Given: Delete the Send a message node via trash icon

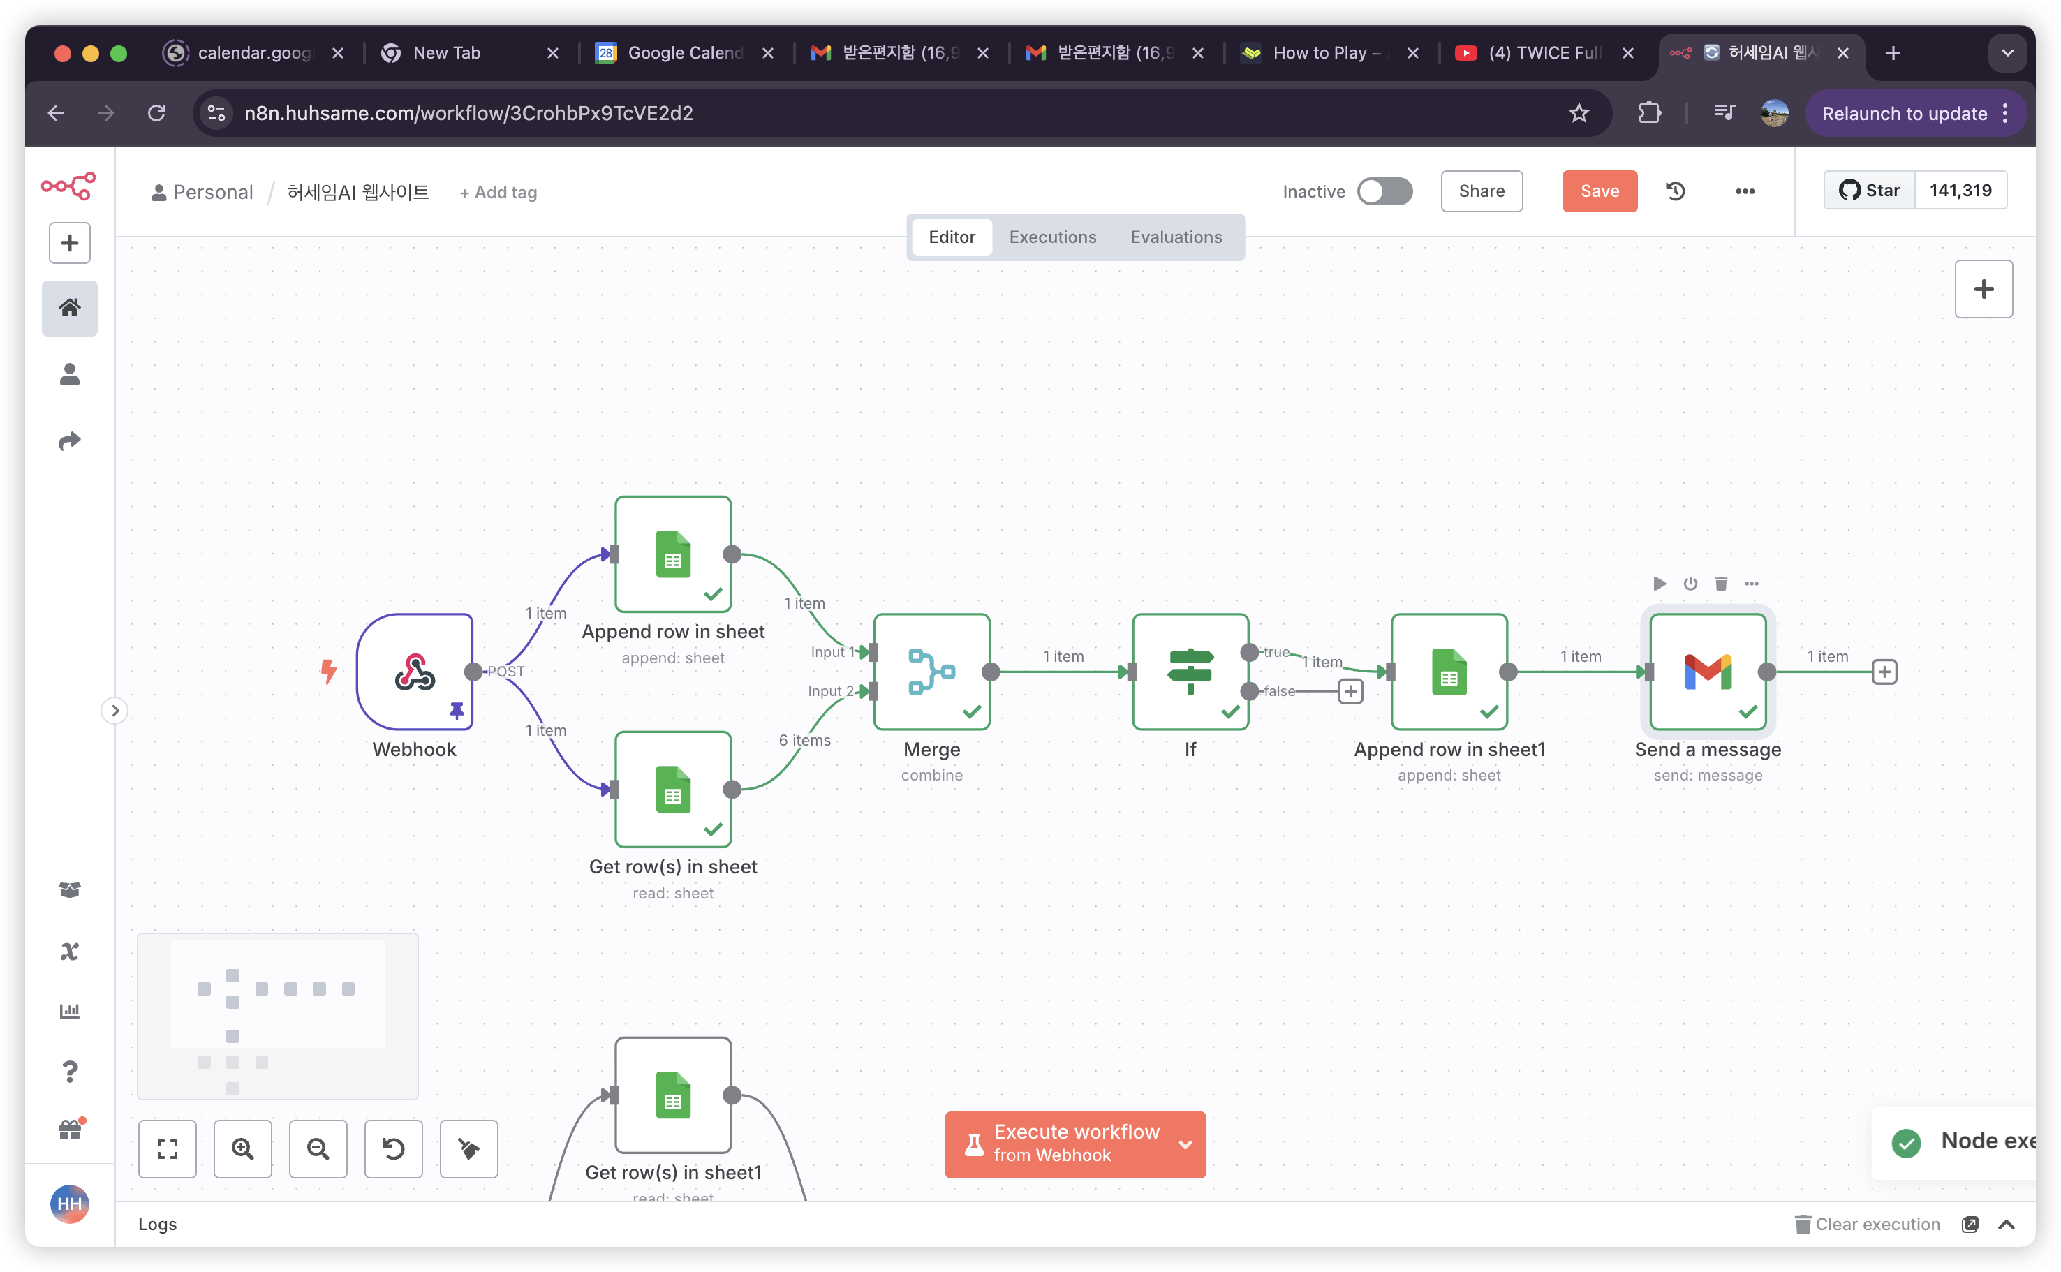Looking at the screenshot, I should point(1720,583).
